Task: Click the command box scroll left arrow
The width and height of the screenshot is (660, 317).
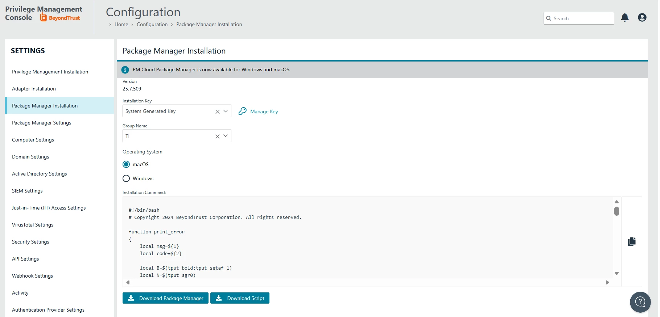Action: [128, 283]
